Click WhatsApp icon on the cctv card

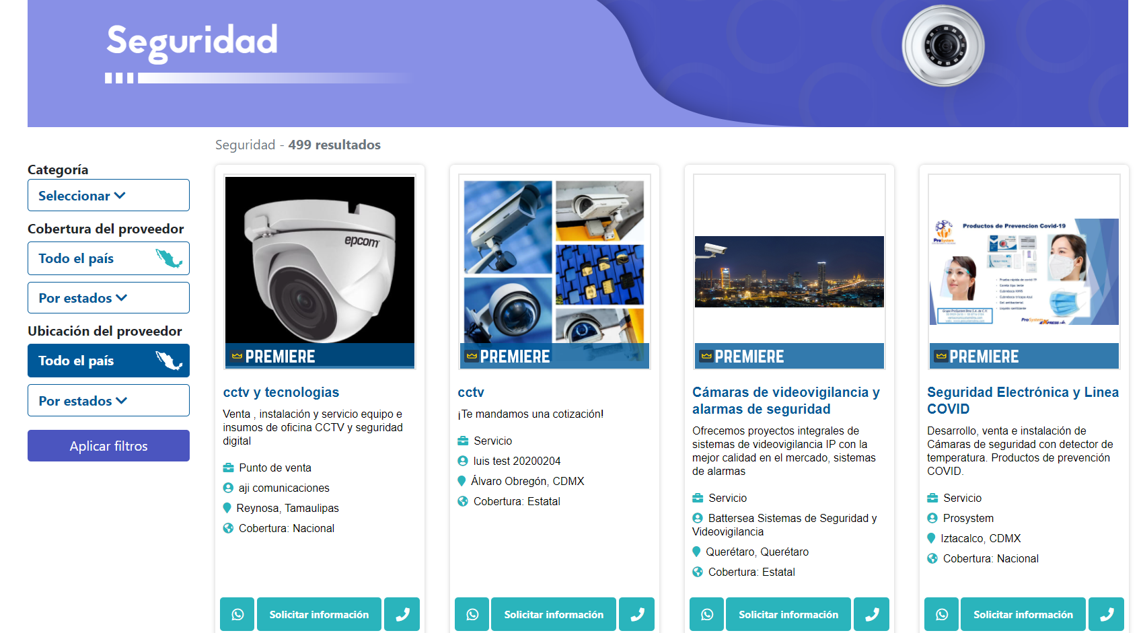tap(472, 614)
